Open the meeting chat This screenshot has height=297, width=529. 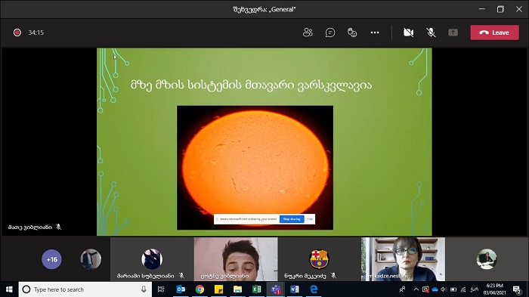click(330, 32)
